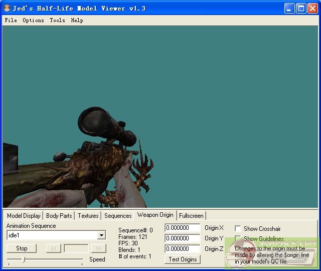Step back with the << frame button
Image resolution: width=321 pixels, height=271 pixels.
click(x=54, y=248)
